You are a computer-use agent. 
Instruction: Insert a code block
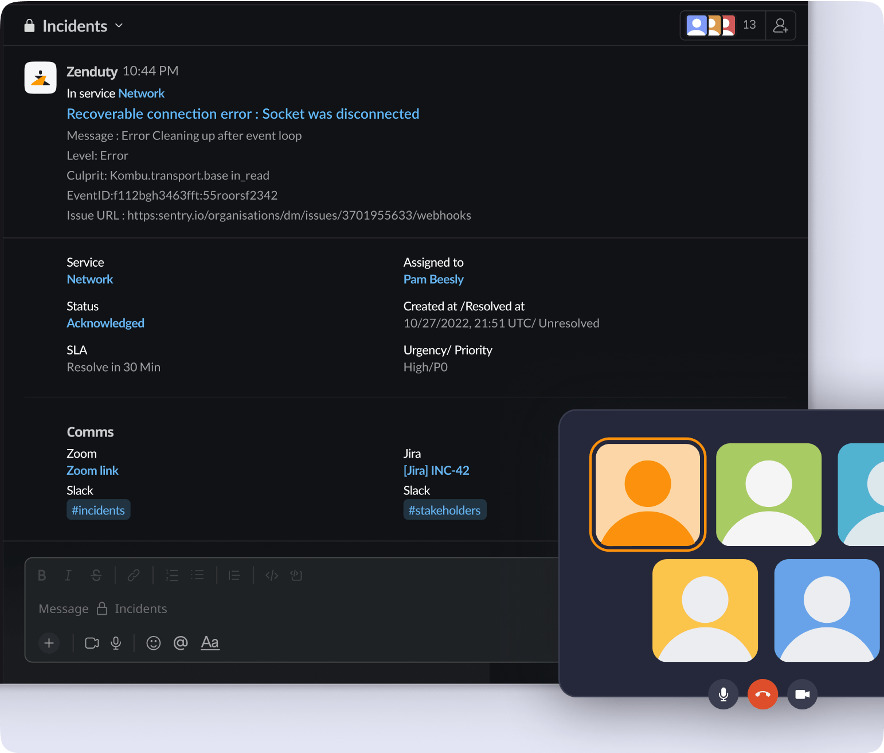click(x=296, y=575)
